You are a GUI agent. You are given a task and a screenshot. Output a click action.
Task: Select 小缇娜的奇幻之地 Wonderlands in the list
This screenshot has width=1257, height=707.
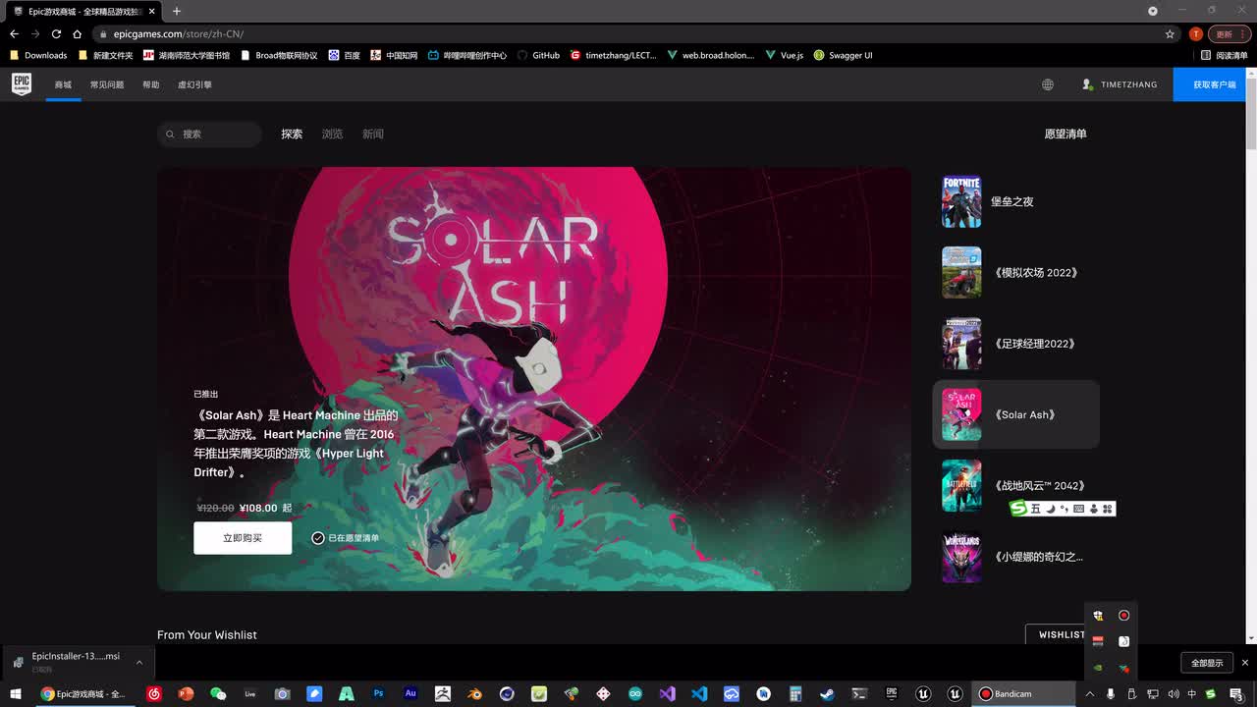coord(1015,557)
